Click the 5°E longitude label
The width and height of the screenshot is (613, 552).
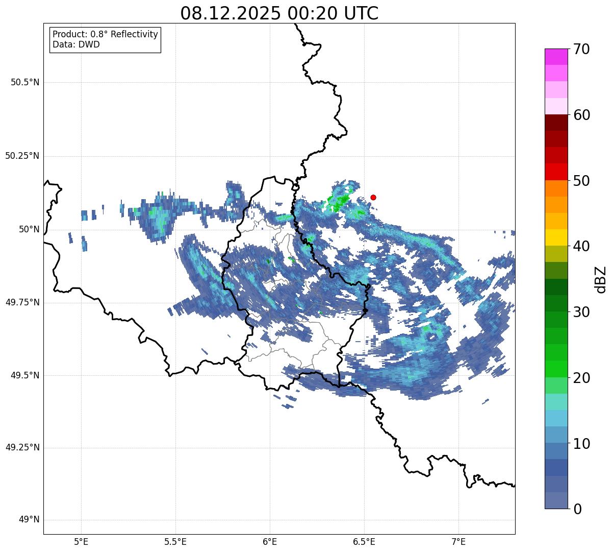[81, 541]
